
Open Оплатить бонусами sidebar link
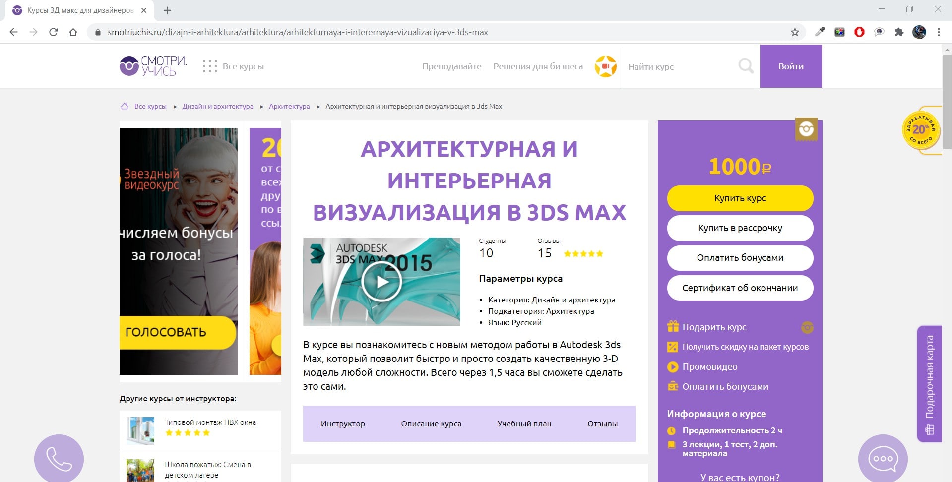pos(725,387)
